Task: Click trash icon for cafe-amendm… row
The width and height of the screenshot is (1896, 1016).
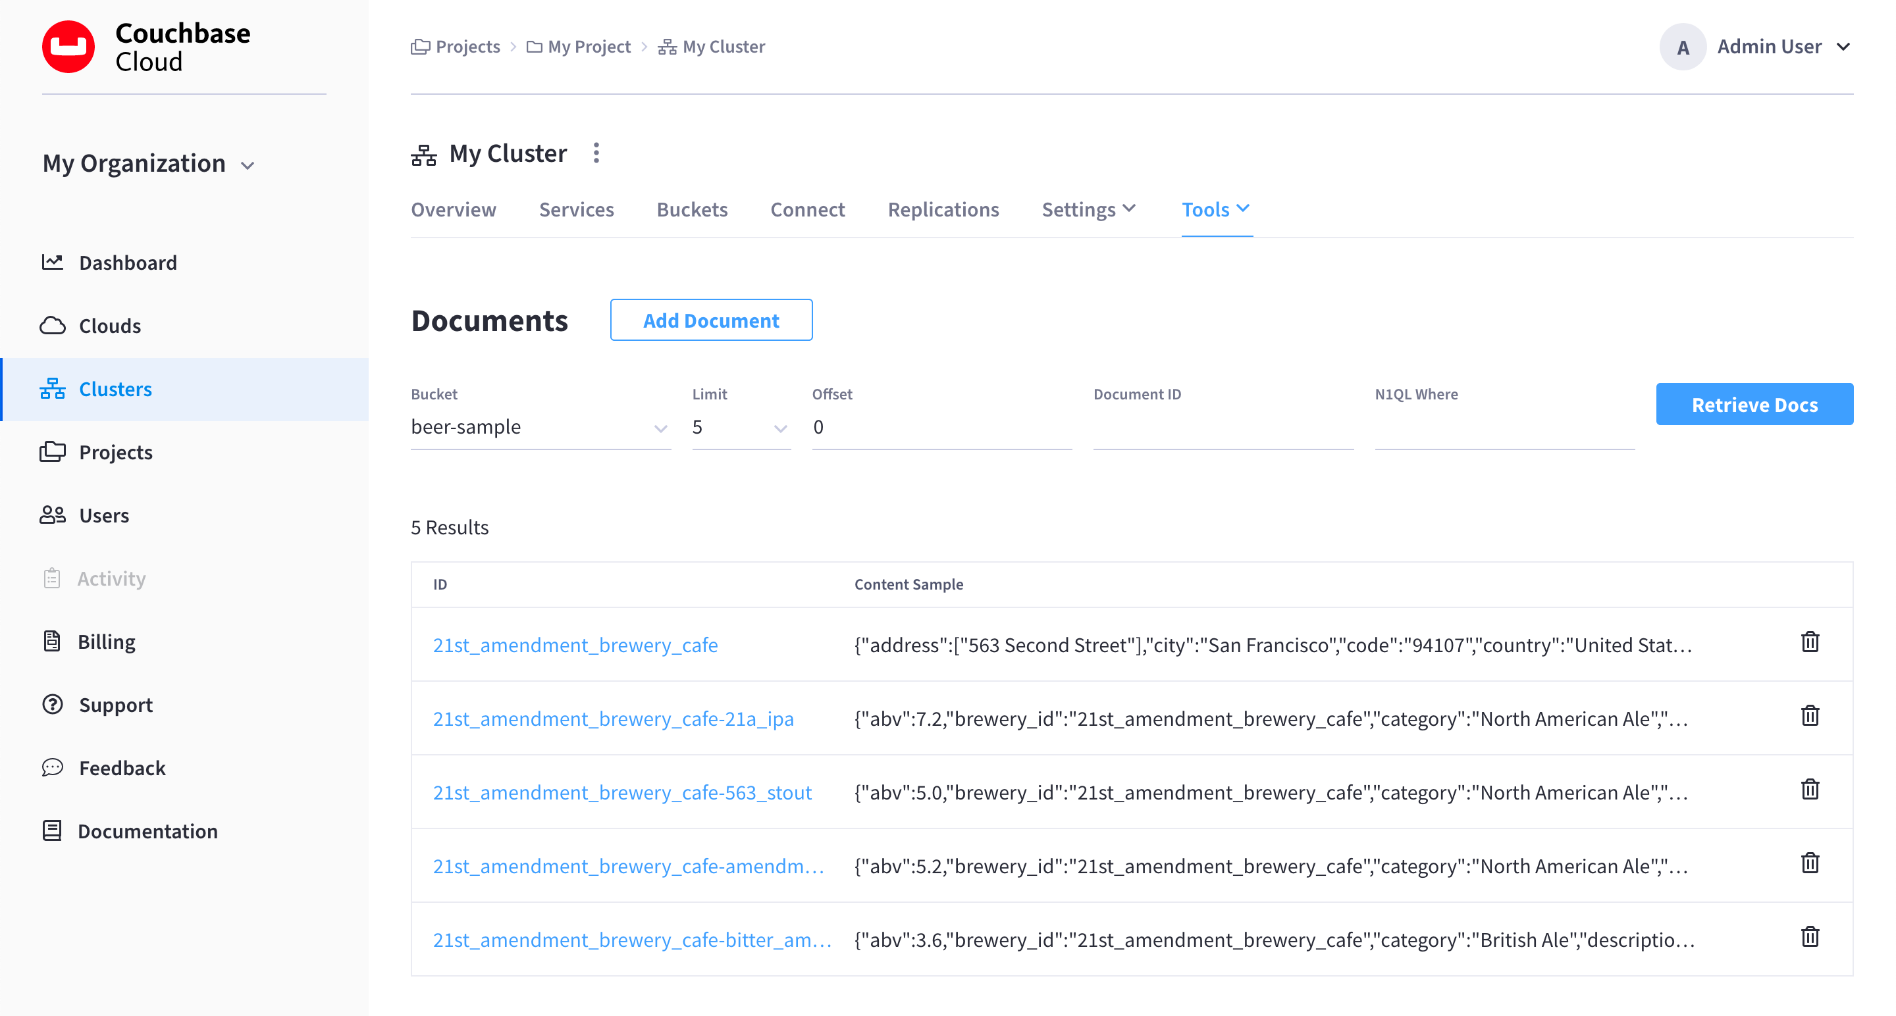Action: point(1810,863)
